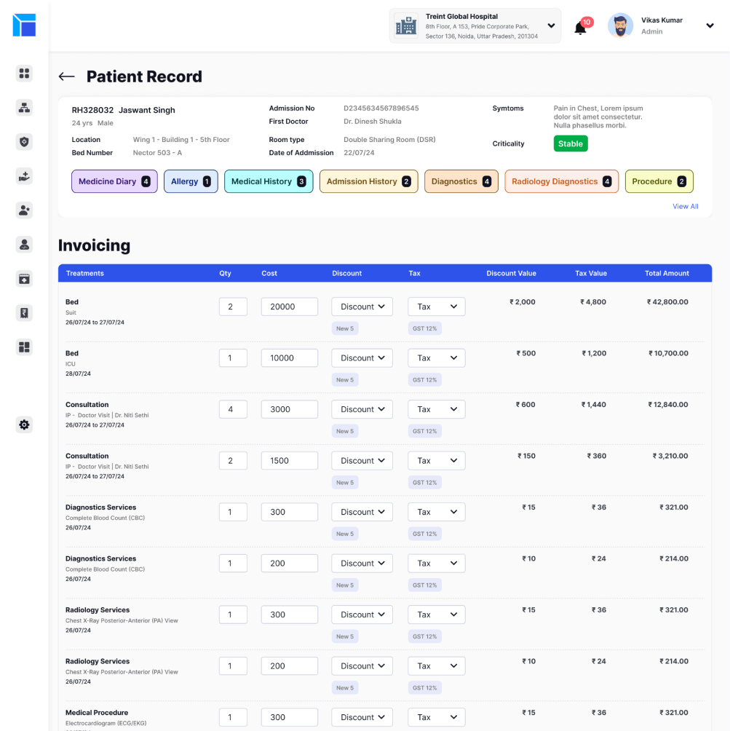Image resolution: width=730 pixels, height=731 pixels.
Task: Open the Vikas Kumar profile dropdown
Action: [710, 26]
